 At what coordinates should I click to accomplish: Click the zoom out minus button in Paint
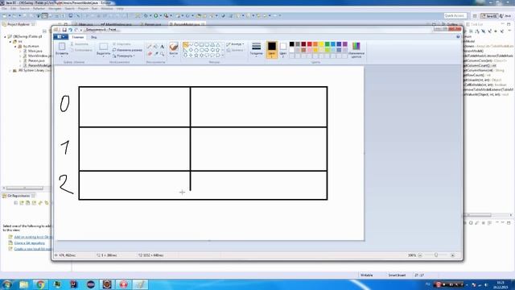click(420, 255)
